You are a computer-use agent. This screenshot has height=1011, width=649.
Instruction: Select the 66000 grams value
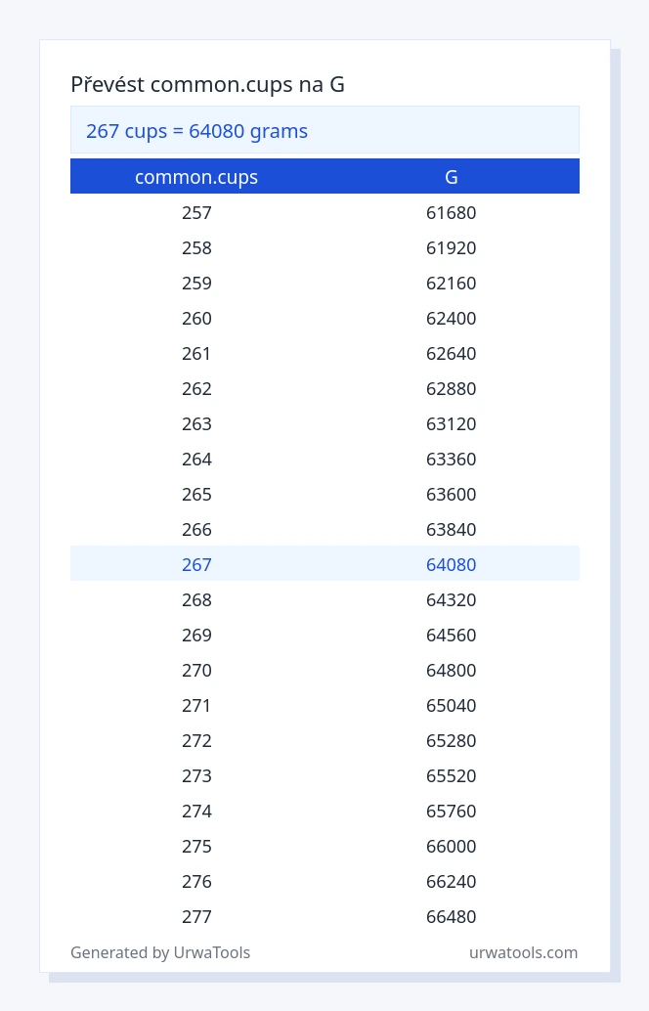click(x=452, y=846)
